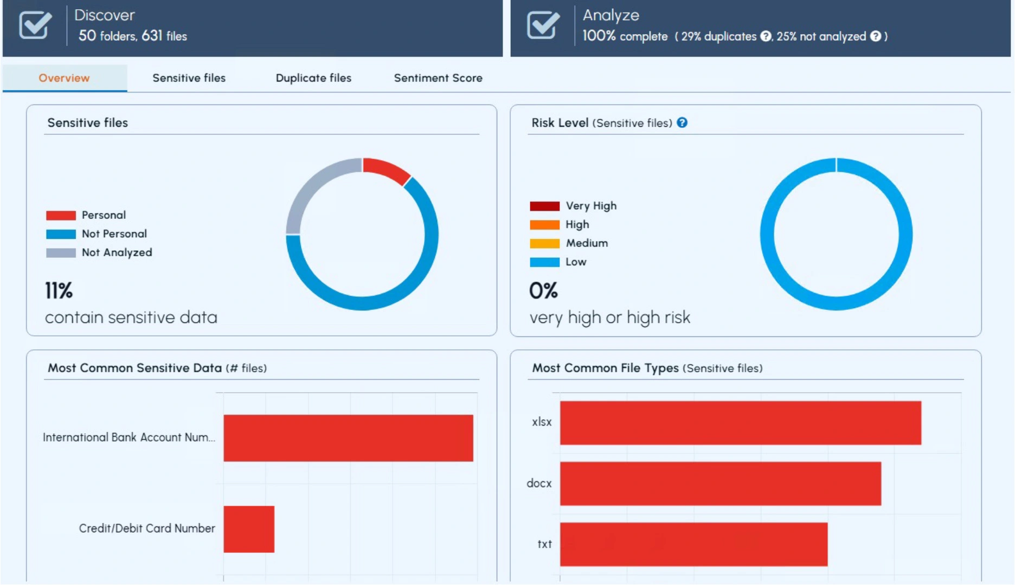Select the xlsx file type bar
Image resolution: width=1015 pixels, height=585 pixels.
740,423
